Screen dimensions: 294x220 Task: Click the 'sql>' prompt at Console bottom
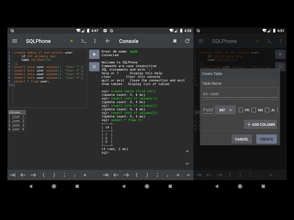point(105,153)
